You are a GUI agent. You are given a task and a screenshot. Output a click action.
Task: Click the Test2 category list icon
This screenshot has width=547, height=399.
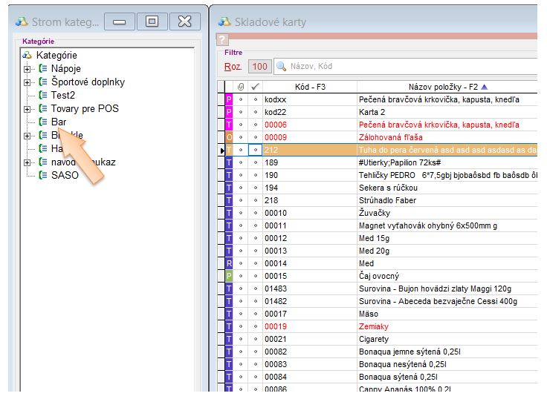point(43,95)
